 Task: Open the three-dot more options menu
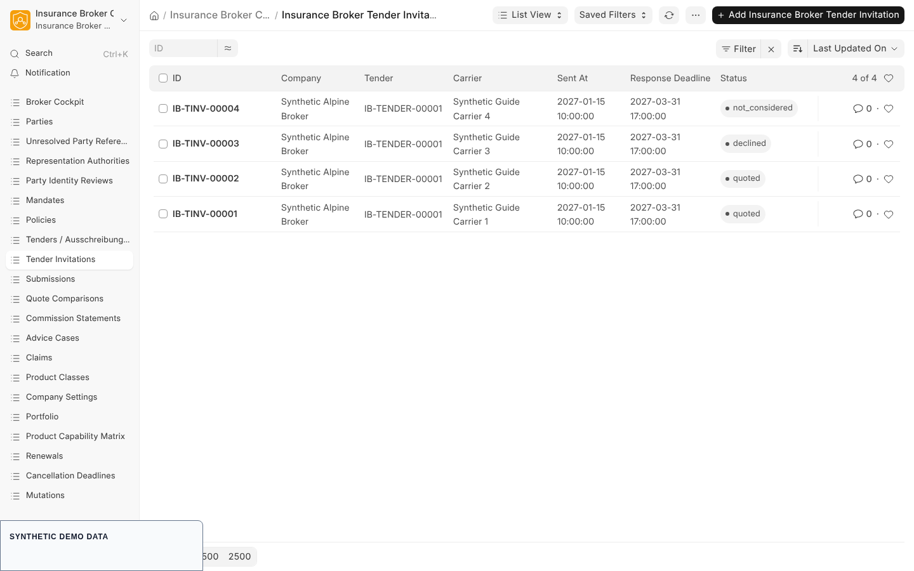pos(696,15)
